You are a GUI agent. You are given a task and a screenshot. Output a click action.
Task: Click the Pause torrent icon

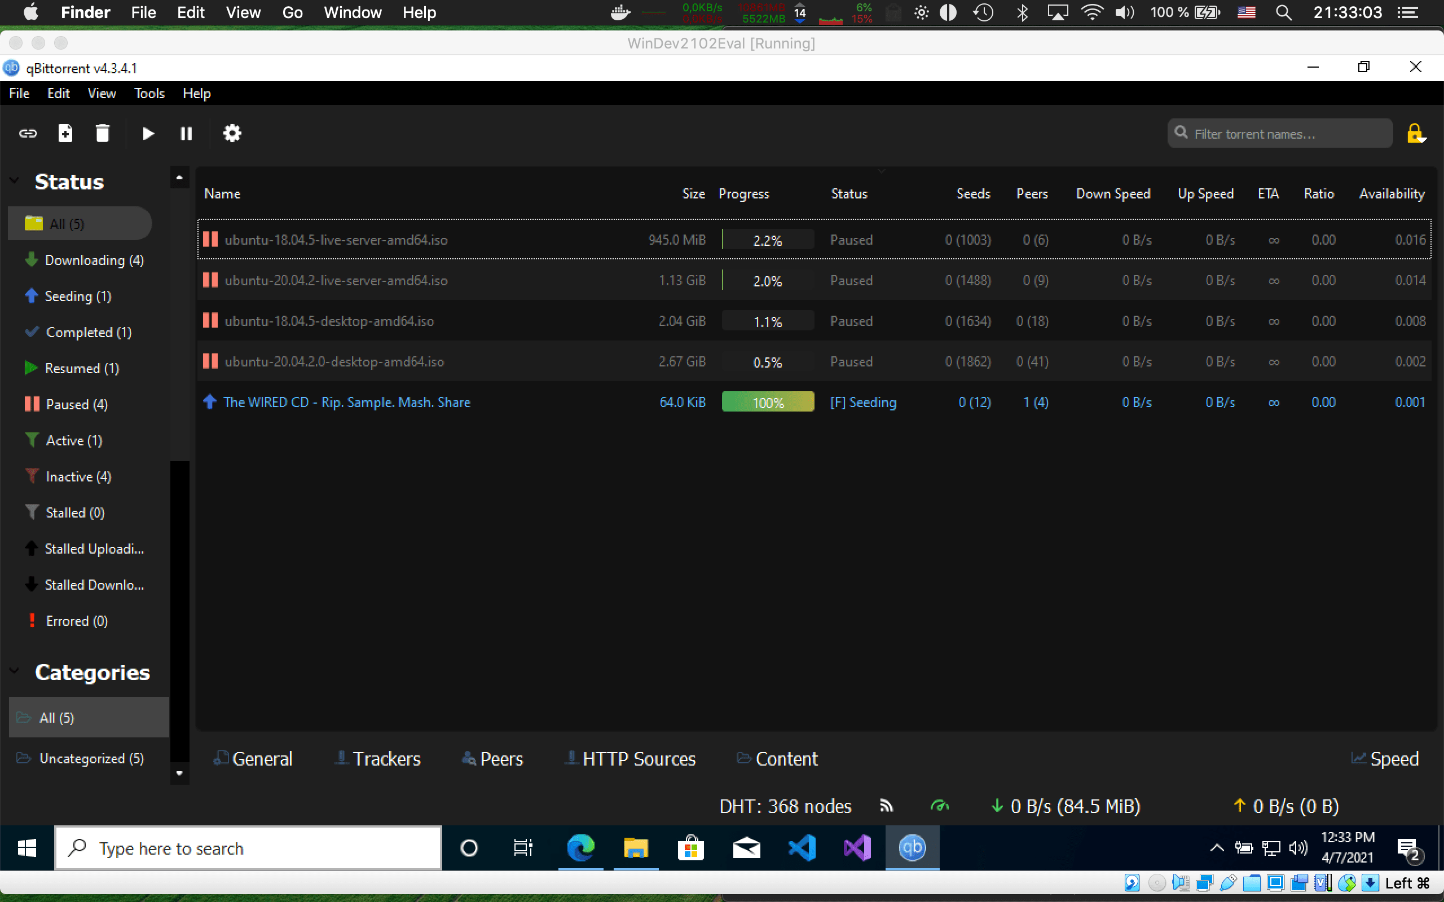(186, 133)
